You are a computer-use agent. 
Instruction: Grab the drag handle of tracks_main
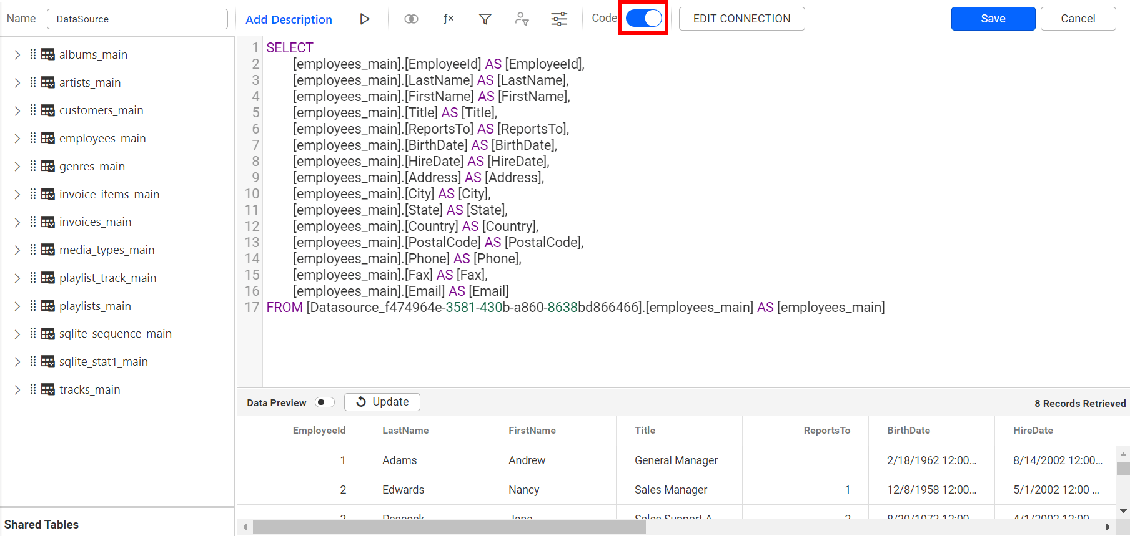point(33,389)
